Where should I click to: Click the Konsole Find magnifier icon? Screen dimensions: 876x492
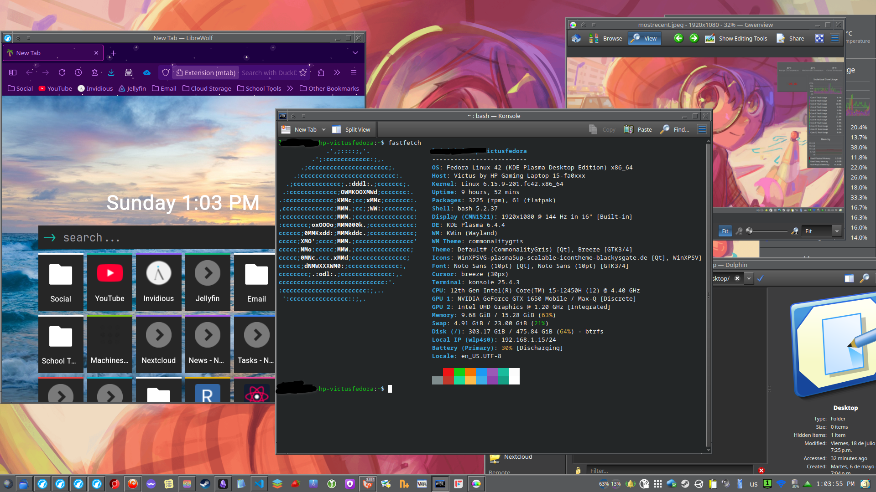click(665, 129)
